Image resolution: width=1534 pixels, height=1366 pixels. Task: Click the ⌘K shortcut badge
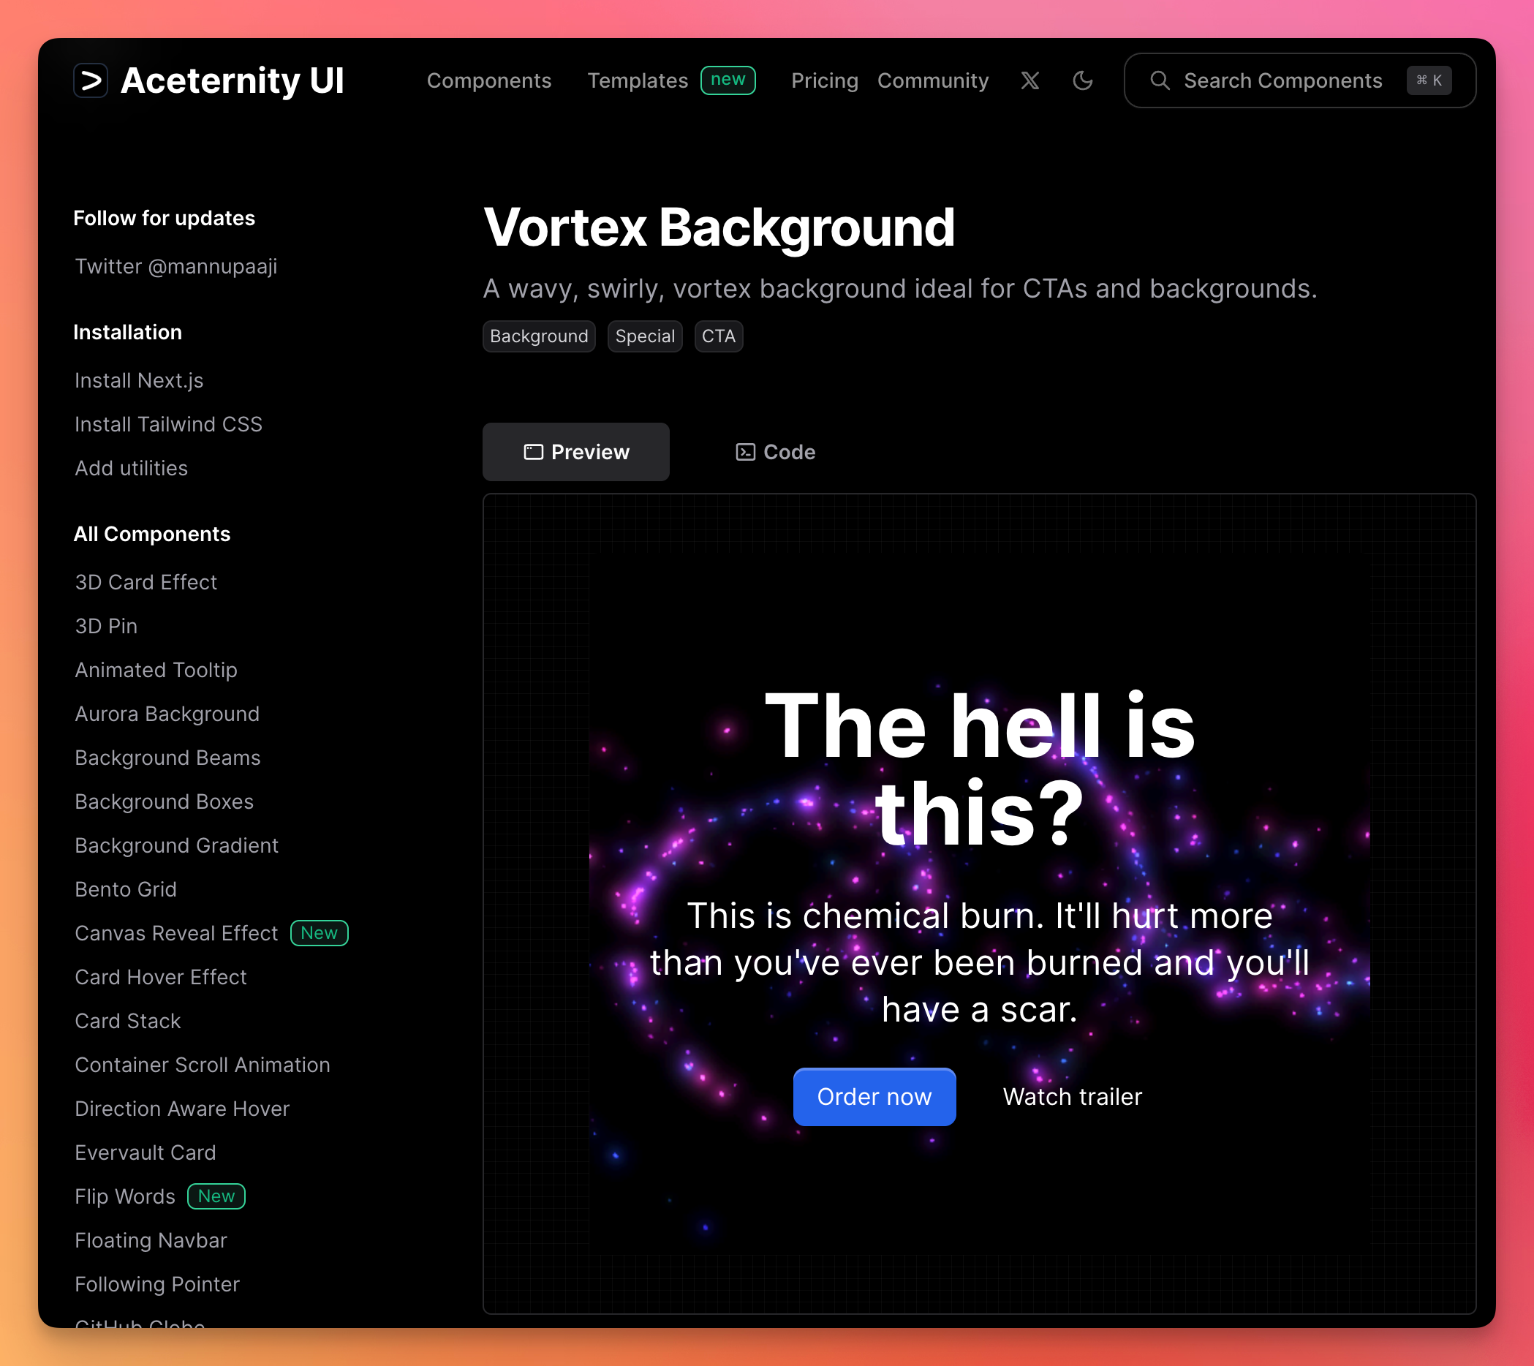click(x=1428, y=80)
